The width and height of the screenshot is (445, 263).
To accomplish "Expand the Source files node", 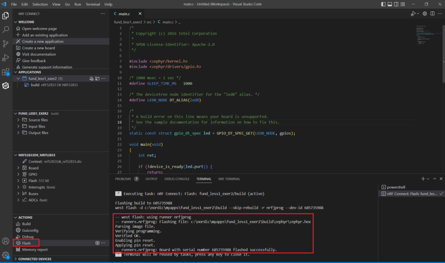I will tap(18, 120).
